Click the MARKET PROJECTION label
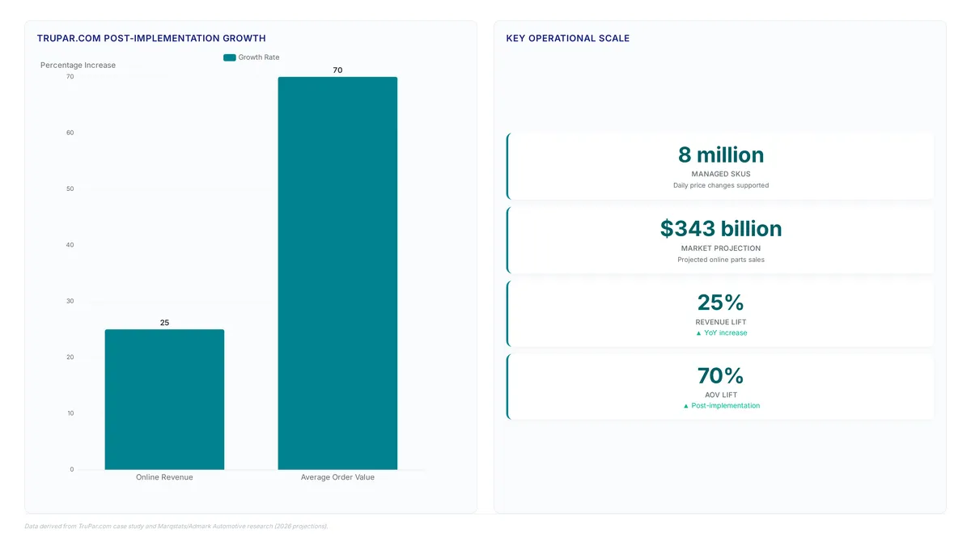Screen dimensions: 971x546 721,248
